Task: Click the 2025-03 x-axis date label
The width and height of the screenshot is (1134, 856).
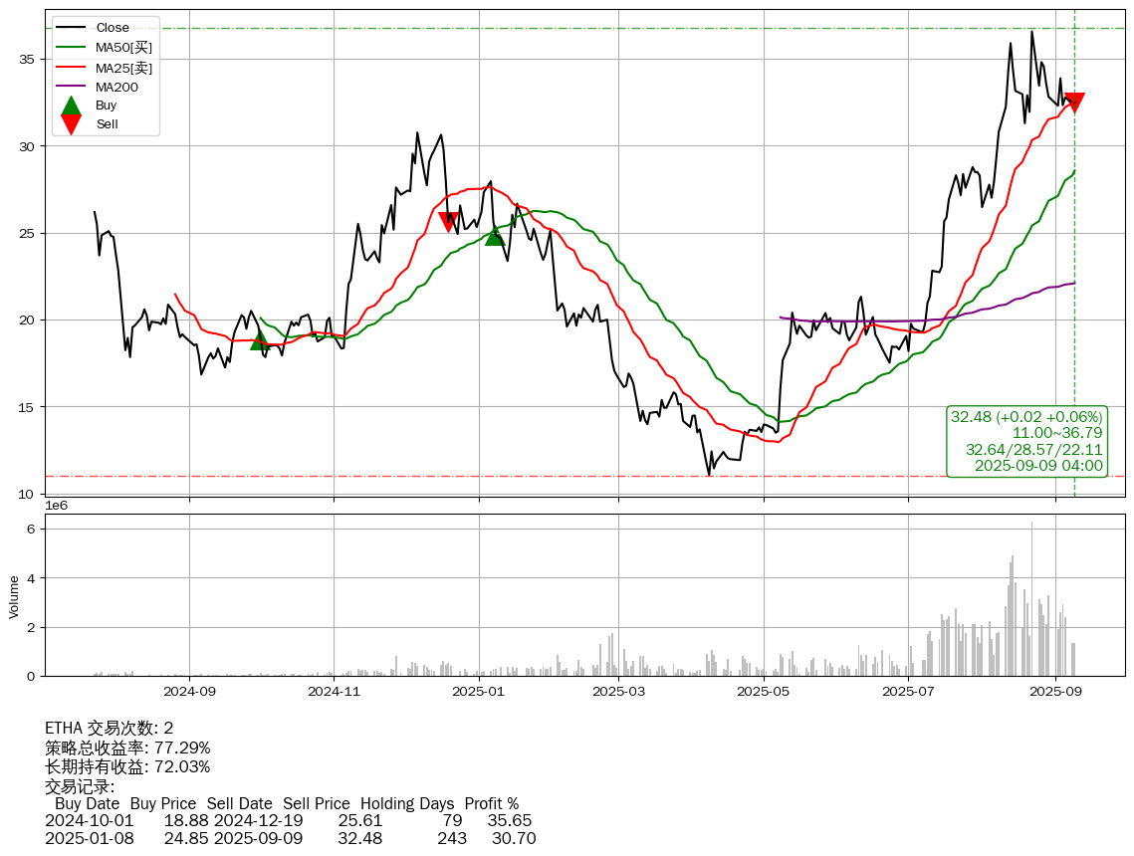Action: [x=619, y=691]
